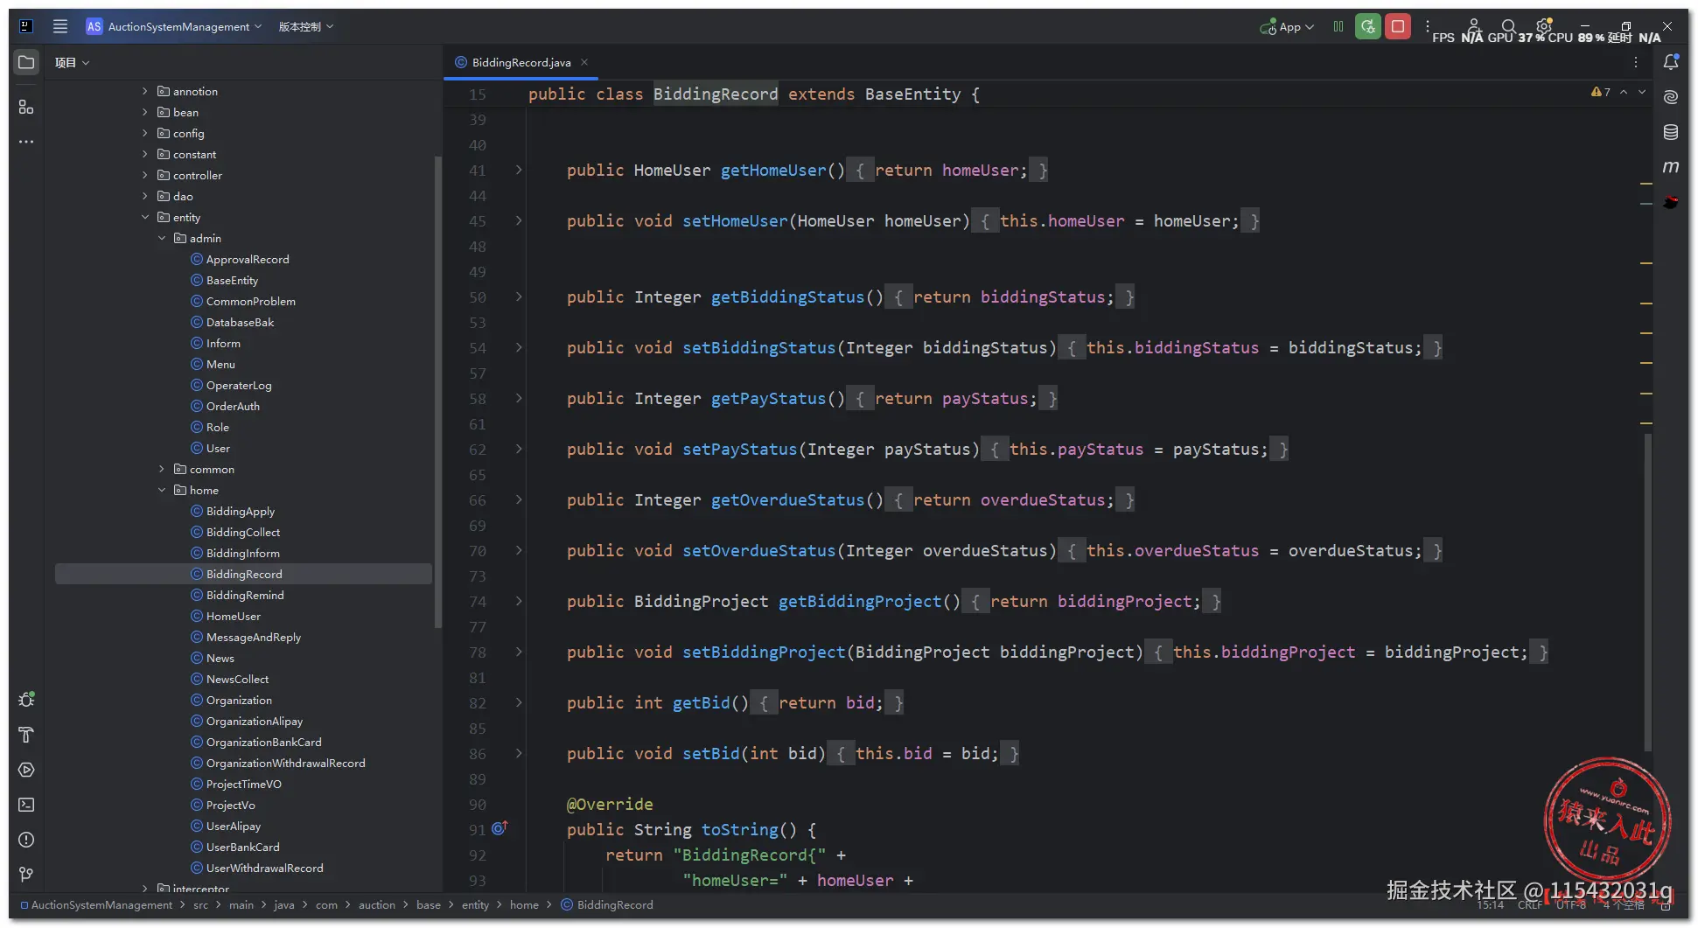Open the Structure tool window
This screenshot has height=928, width=1698.
tap(26, 107)
